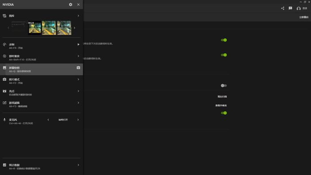Screen dimensions: 311x175
Task: Toggle off the first green switch
Action: pyautogui.click(x=224, y=40)
